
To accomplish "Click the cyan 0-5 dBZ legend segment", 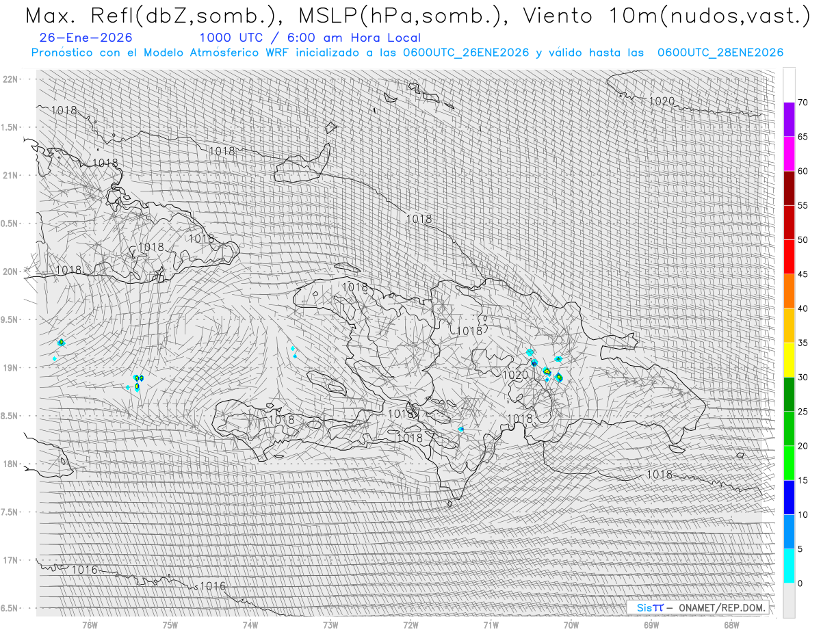I will click(789, 566).
